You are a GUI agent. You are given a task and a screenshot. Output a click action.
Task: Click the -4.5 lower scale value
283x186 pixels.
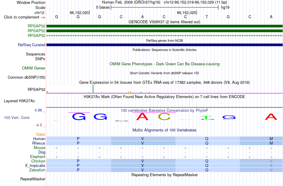39,125
